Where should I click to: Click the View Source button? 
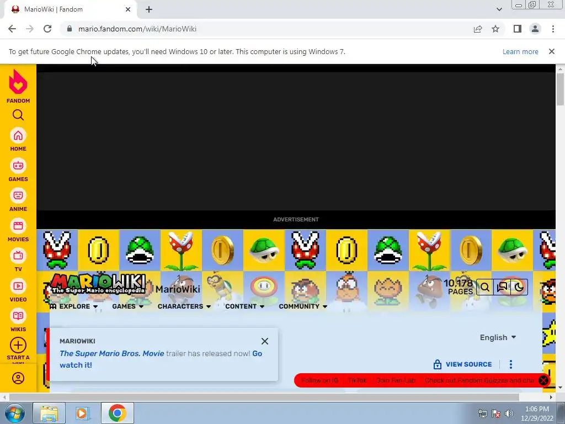(463, 364)
